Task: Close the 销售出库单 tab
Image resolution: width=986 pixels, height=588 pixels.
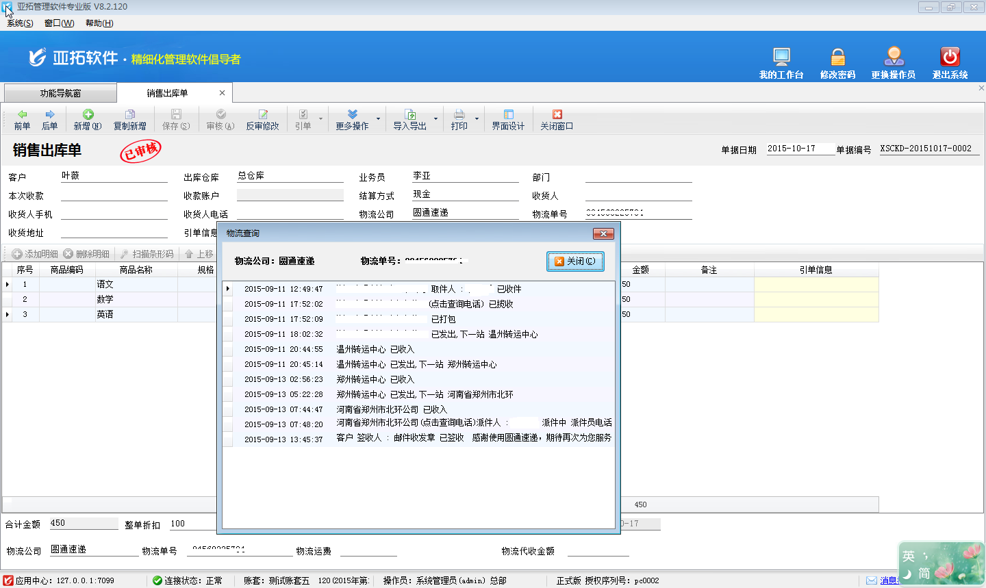Action: pyautogui.click(x=222, y=93)
